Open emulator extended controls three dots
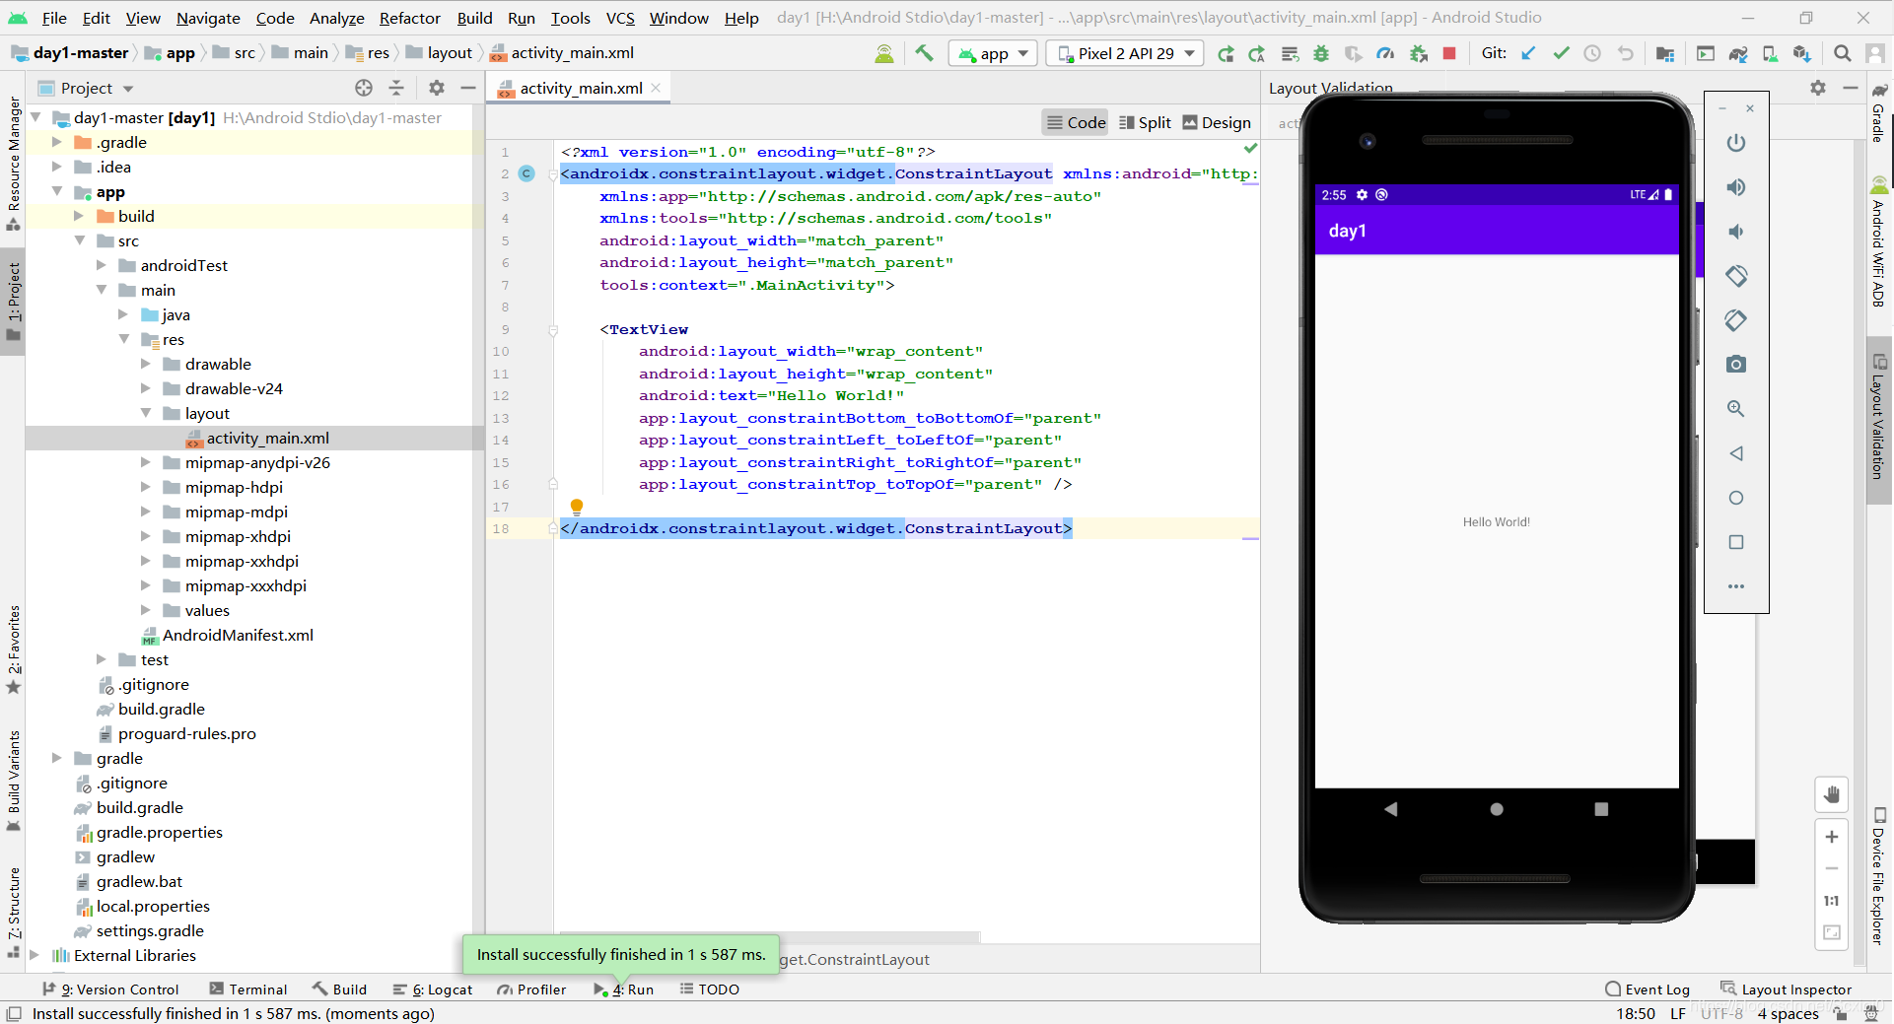Screen dimensions: 1894x1024 point(1736,586)
